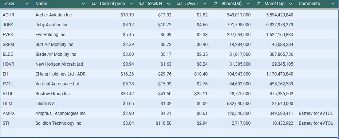The width and height of the screenshot is (339, 139).
Task: Click the currency icon beside 52wk H header
Action: pos(142,3)
